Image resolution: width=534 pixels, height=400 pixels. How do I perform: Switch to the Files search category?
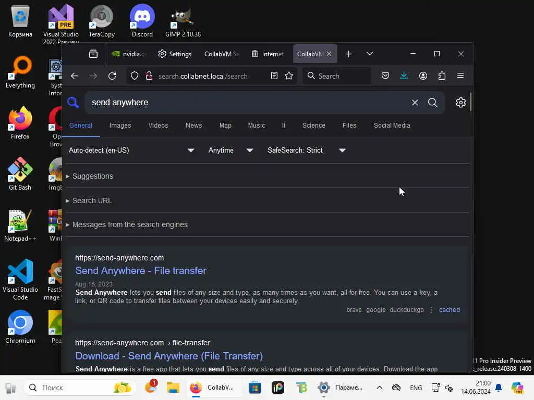tap(349, 126)
